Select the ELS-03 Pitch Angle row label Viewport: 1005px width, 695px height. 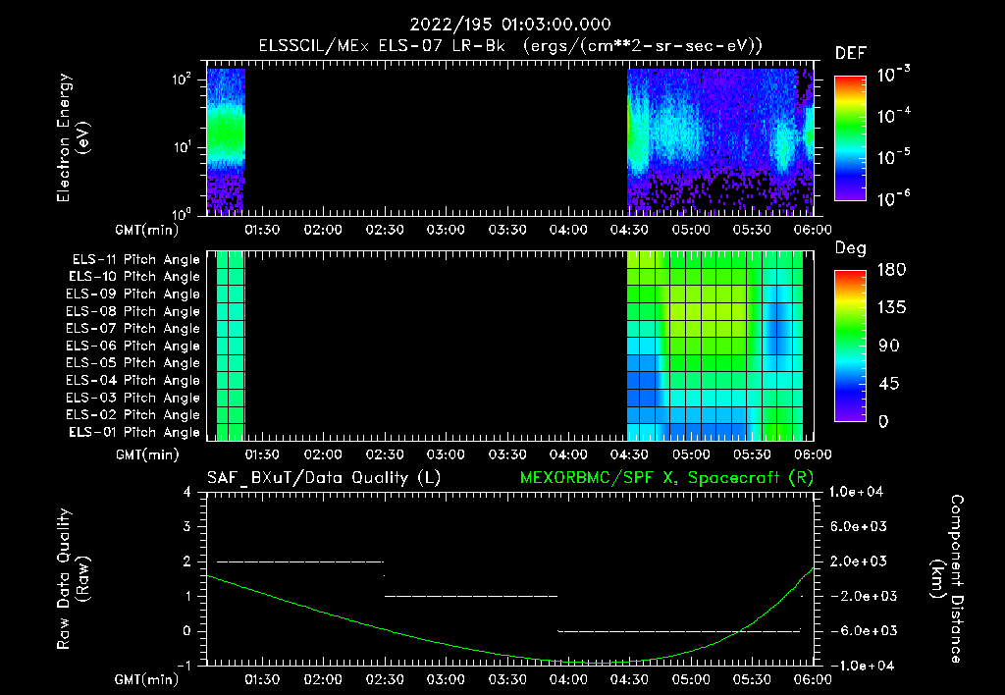[133, 398]
